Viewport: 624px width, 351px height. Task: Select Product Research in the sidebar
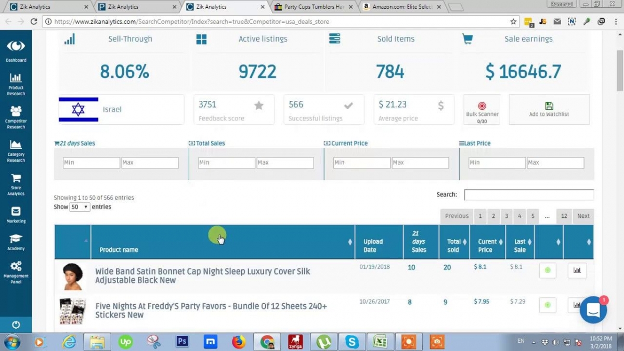point(16,85)
